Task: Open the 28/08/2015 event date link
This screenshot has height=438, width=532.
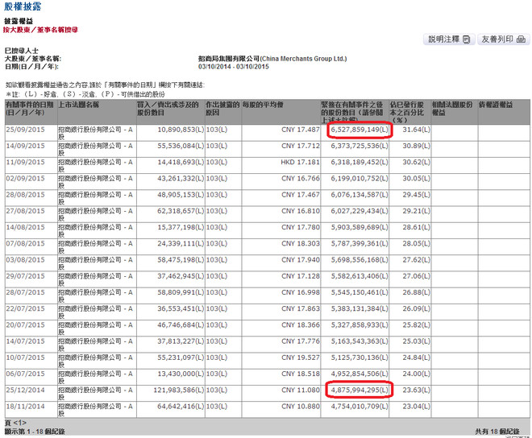Action: [25, 195]
